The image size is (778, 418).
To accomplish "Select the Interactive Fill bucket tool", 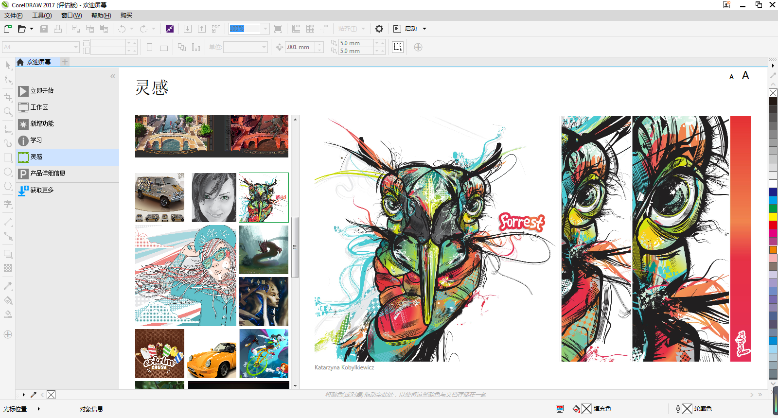I will point(8,300).
